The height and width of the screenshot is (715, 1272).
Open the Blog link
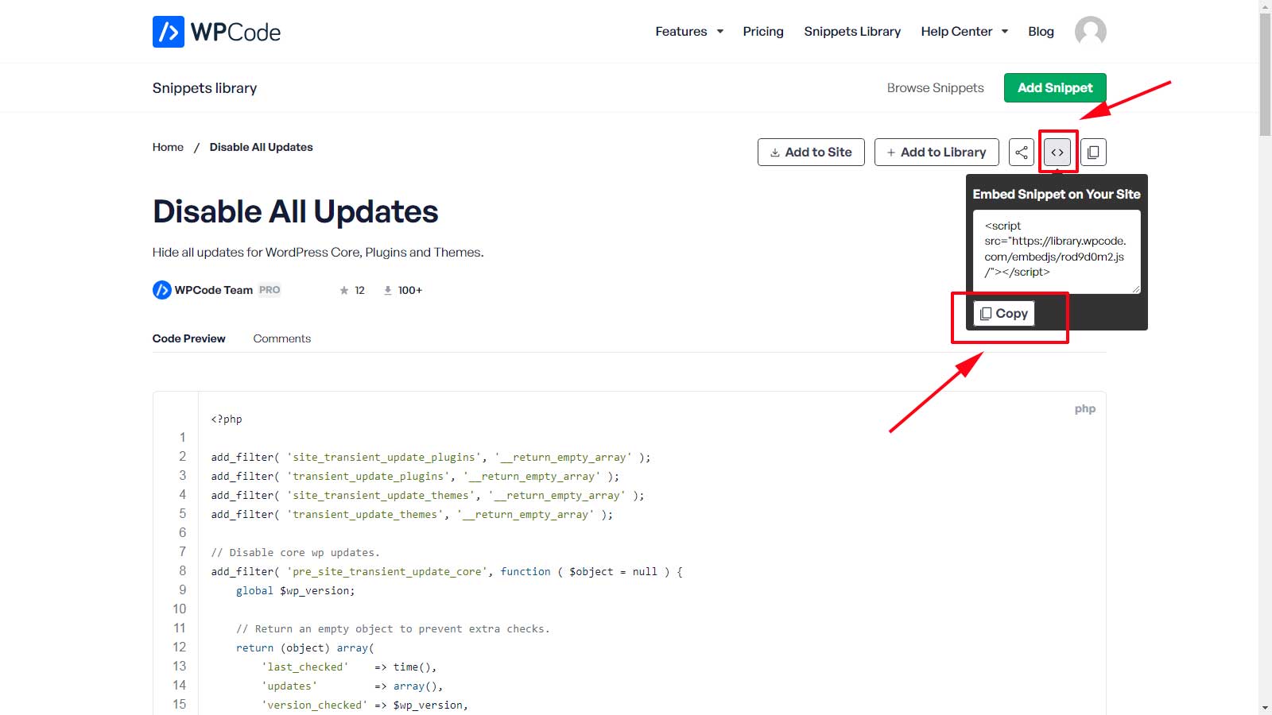click(1041, 32)
